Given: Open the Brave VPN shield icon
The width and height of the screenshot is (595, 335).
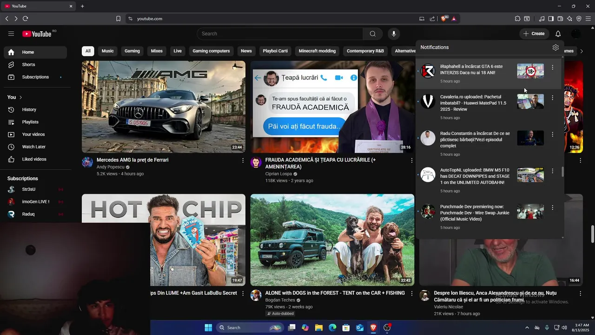Looking at the screenshot, I should point(579,19).
